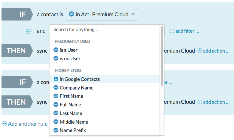Click the plus icon beside Add another rule
Viewport: 234px width, 140px height.
4,124
